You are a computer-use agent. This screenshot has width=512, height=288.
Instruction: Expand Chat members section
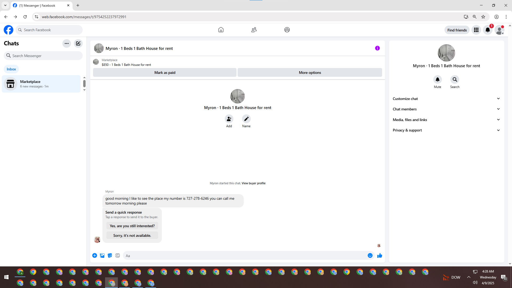click(446, 109)
